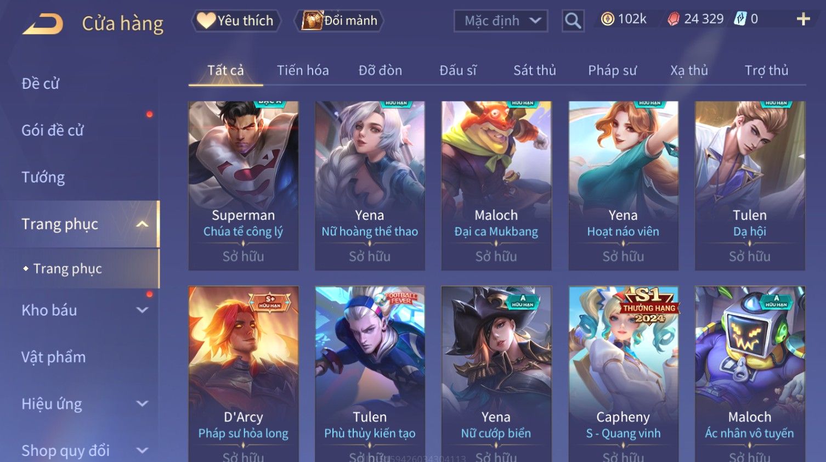The height and width of the screenshot is (462, 826).
Task: Select D'Arcy Pháp sư hỏa long skin
Action: [244, 374]
